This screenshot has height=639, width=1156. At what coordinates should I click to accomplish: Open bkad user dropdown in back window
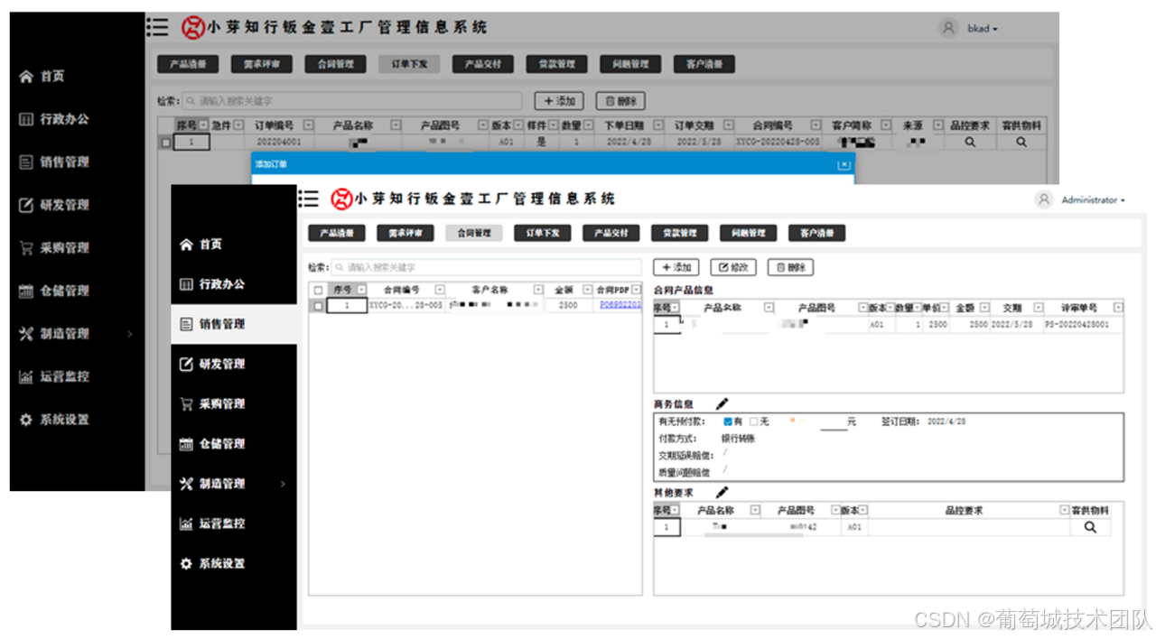983,29
